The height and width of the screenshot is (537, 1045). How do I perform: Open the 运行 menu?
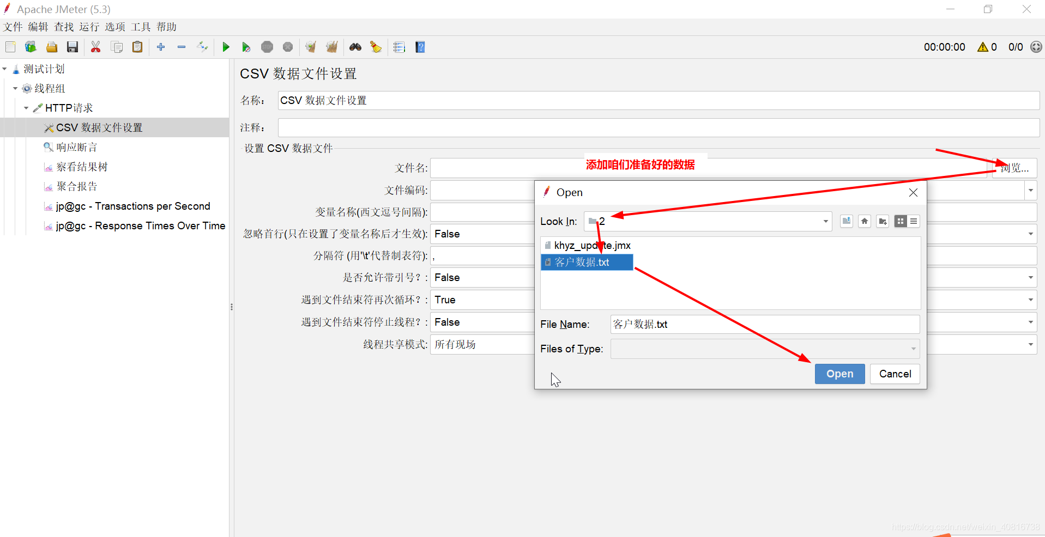click(x=89, y=27)
